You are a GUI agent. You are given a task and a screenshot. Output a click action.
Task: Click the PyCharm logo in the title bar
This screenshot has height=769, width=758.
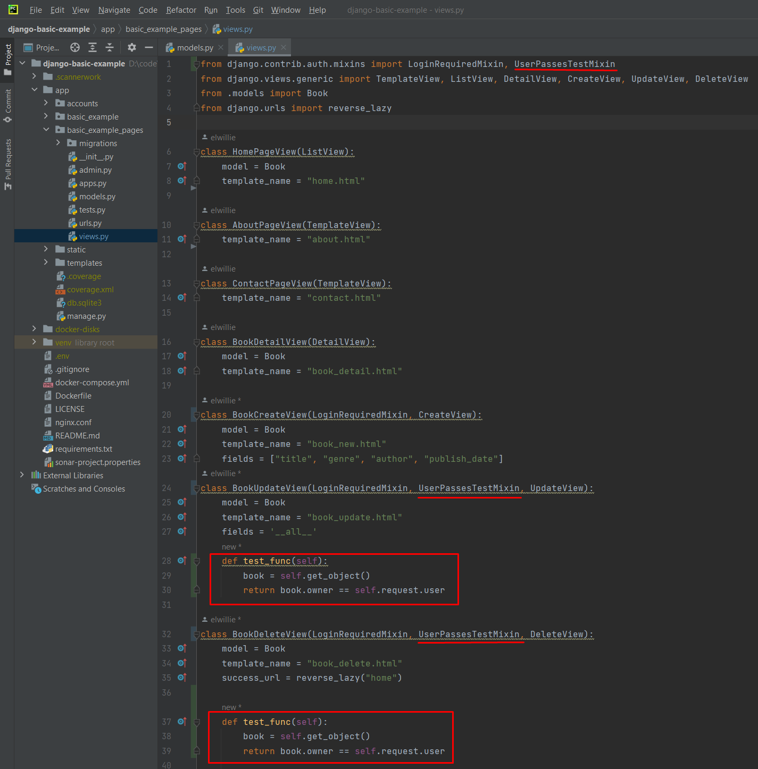(12, 9)
